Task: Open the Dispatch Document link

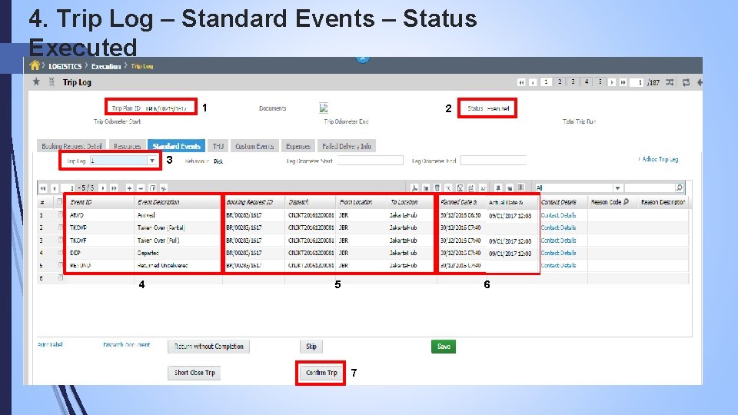Action: [126, 345]
